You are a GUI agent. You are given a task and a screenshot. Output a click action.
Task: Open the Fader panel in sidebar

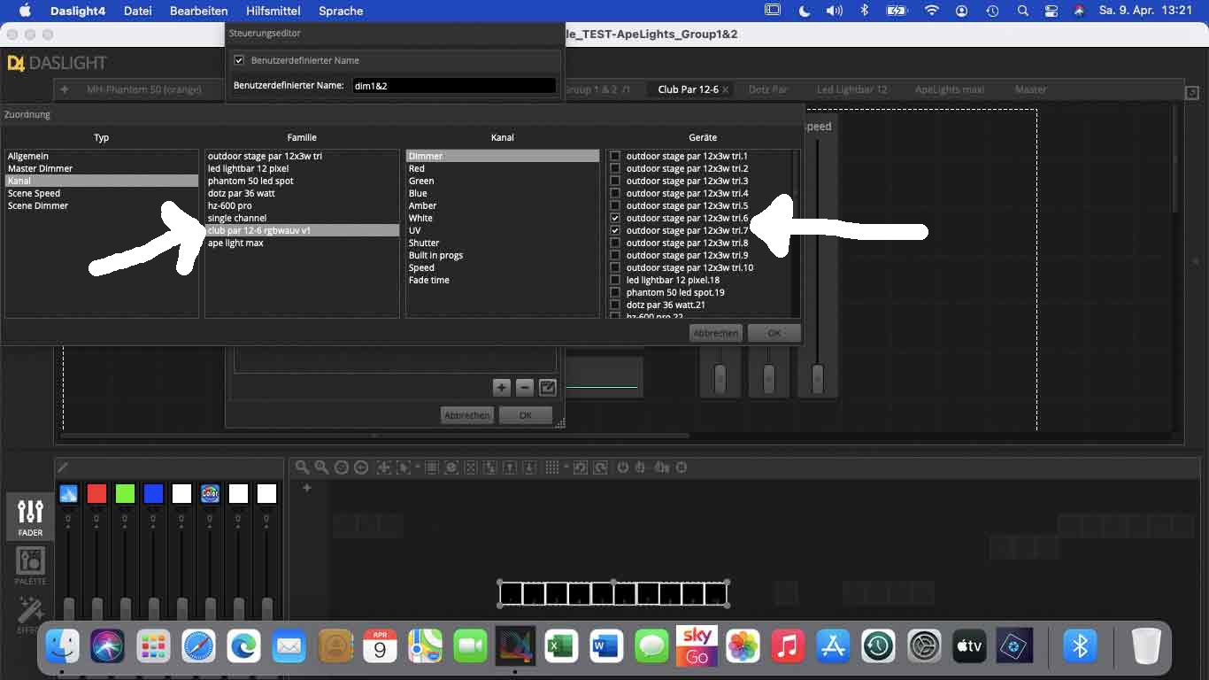click(x=30, y=517)
